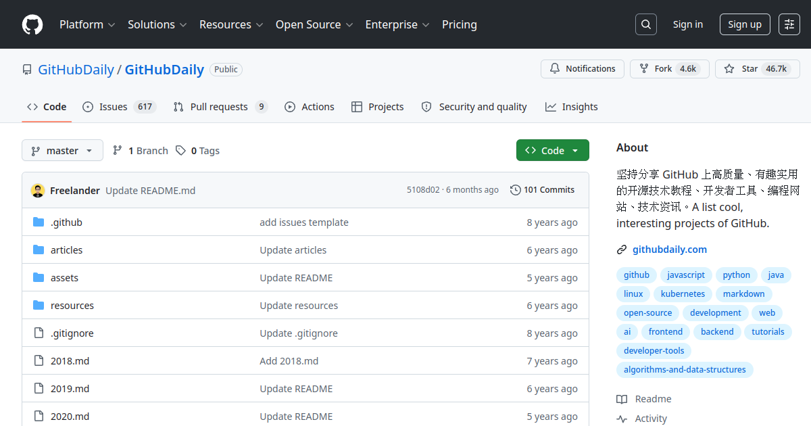811x426 pixels.
Task: Click the Fork icon
Action: [644, 69]
